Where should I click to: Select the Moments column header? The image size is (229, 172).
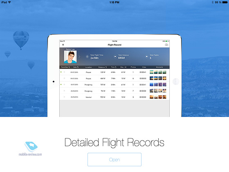(x=159, y=67)
